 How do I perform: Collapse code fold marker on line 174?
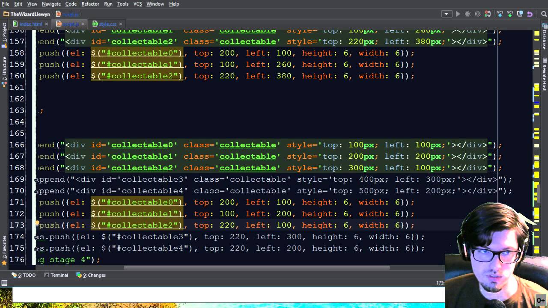(x=36, y=237)
